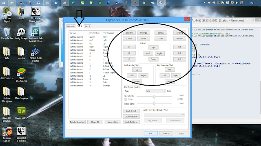Open the Windows Start button
The image size is (261, 146).
(3, 3)
